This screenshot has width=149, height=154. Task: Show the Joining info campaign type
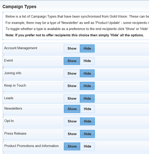(x=72, y=73)
